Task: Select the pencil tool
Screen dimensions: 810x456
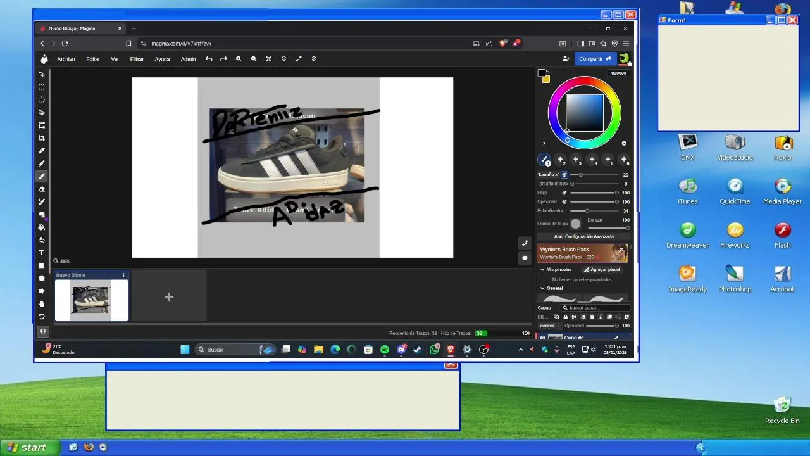Action: tap(42, 163)
